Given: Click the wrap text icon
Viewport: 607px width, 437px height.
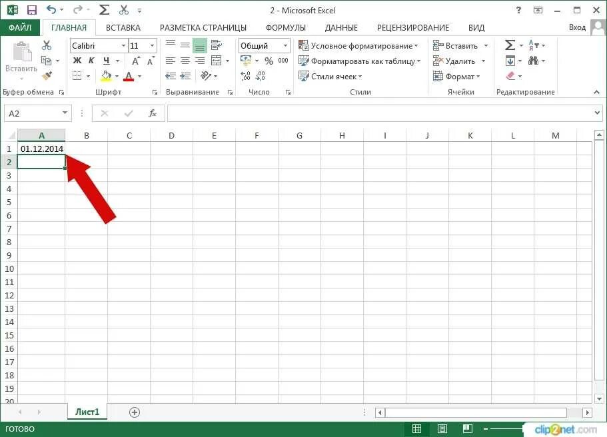Looking at the screenshot, I should coord(216,45).
